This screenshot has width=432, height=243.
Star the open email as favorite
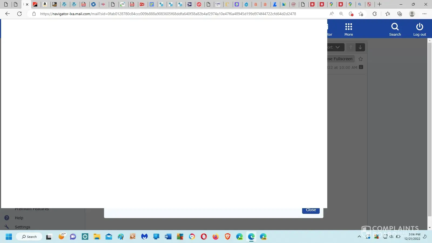(360, 59)
